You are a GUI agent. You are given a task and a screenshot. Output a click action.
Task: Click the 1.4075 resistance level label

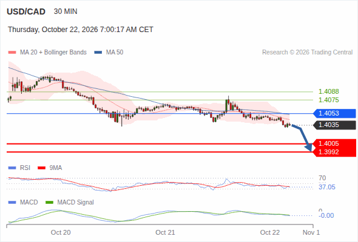tap(328, 100)
